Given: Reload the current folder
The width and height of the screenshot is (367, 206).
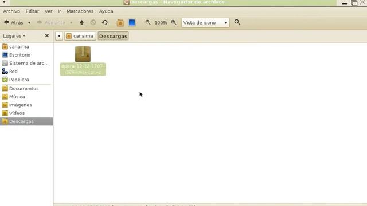Looking at the screenshot, I should pyautogui.click(x=105, y=23).
